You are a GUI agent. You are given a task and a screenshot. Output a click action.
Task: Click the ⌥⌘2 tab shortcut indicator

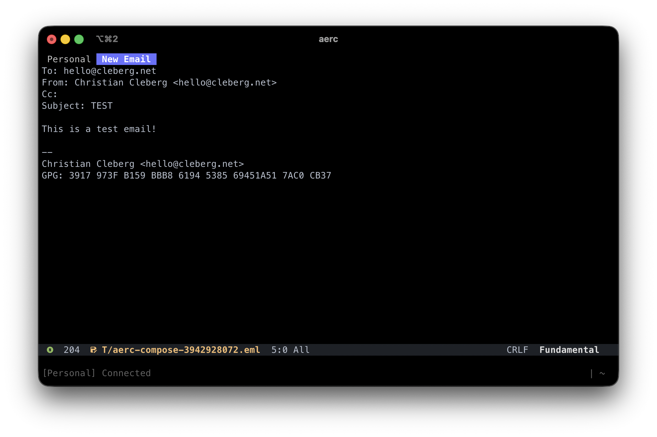point(107,39)
